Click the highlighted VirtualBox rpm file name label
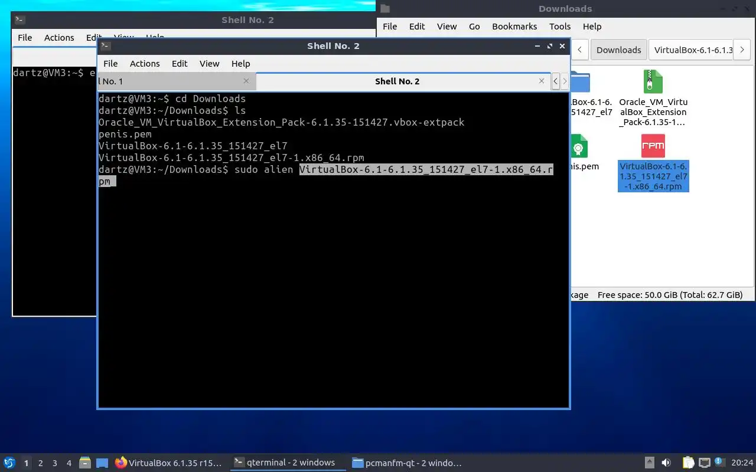The width and height of the screenshot is (756, 472). tap(653, 176)
